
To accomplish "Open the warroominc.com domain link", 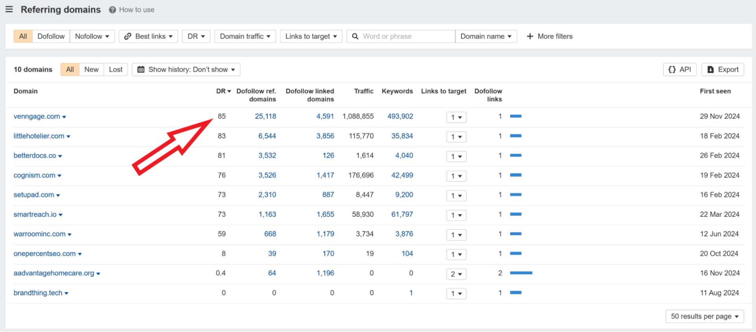I will tap(40, 234).
